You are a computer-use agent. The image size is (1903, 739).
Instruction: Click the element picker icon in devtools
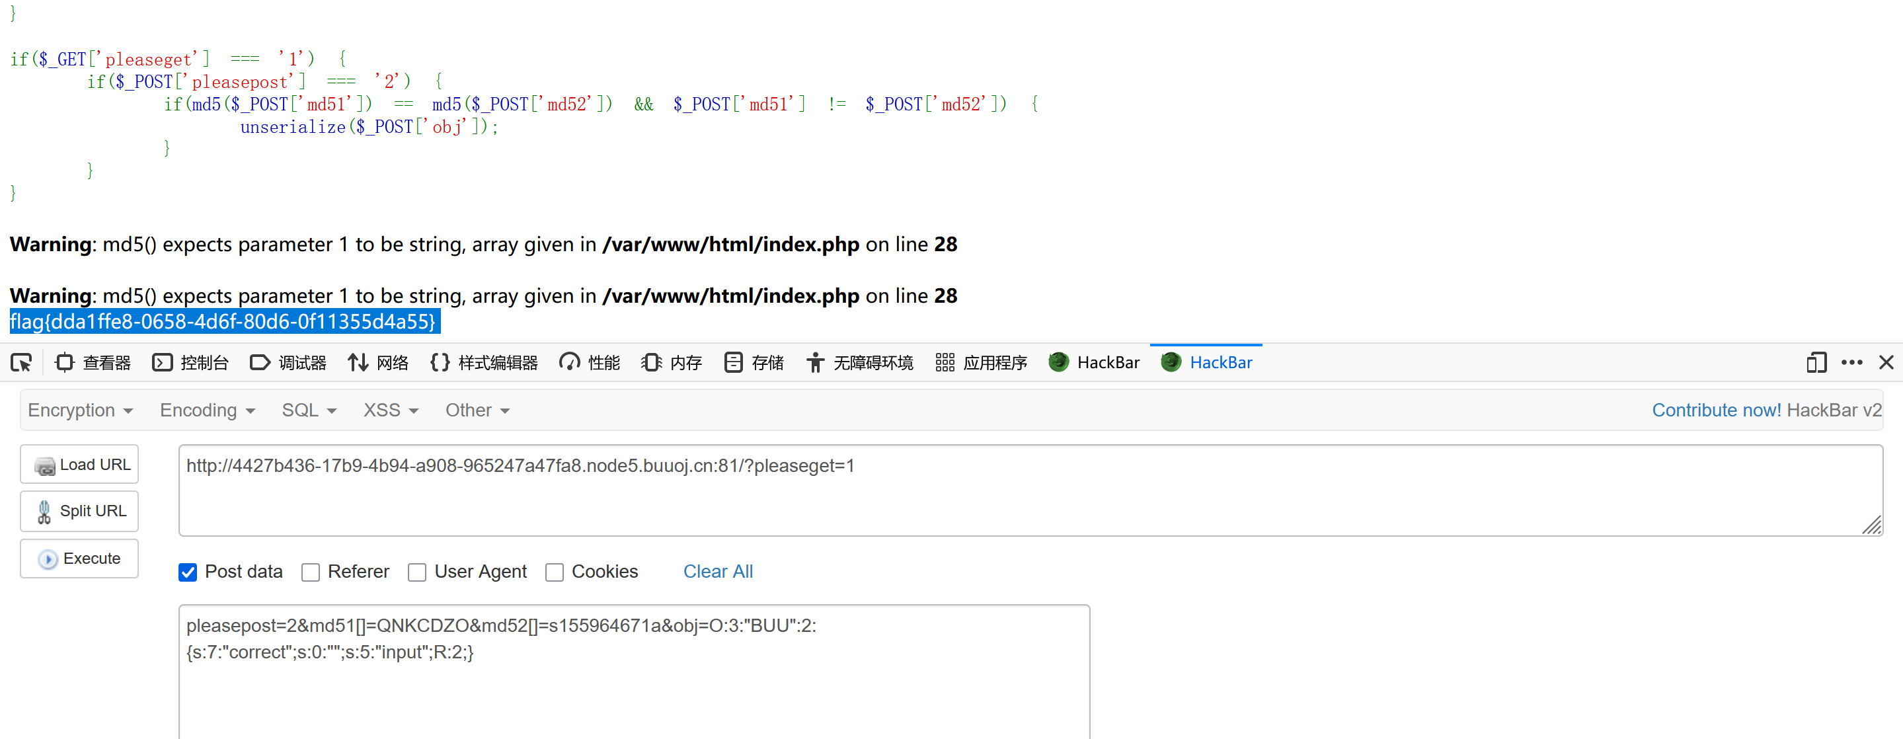[x=21, y=363]
